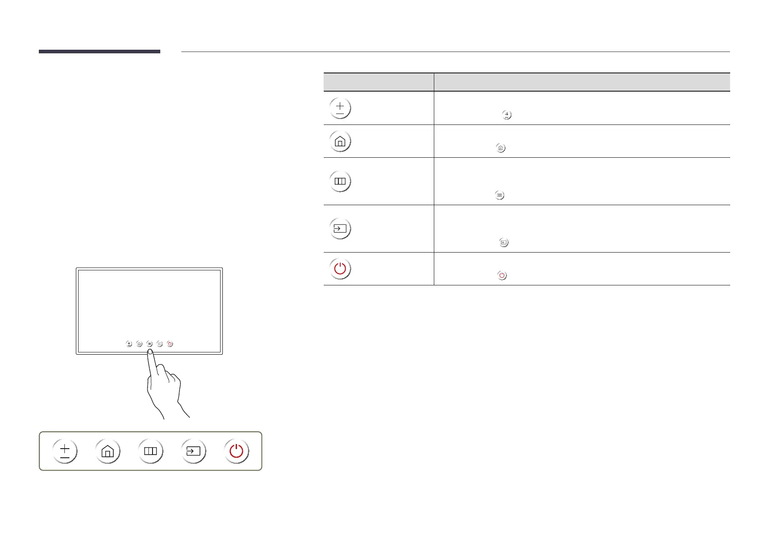Click small inline menu icon in table's second column
Viewport: 769px width, 543px height.
[x=500, y=195]
